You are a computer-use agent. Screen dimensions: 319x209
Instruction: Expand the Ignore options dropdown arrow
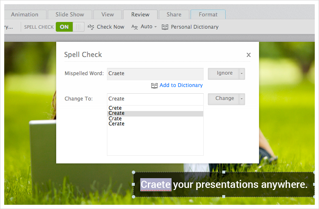[242, 73]
